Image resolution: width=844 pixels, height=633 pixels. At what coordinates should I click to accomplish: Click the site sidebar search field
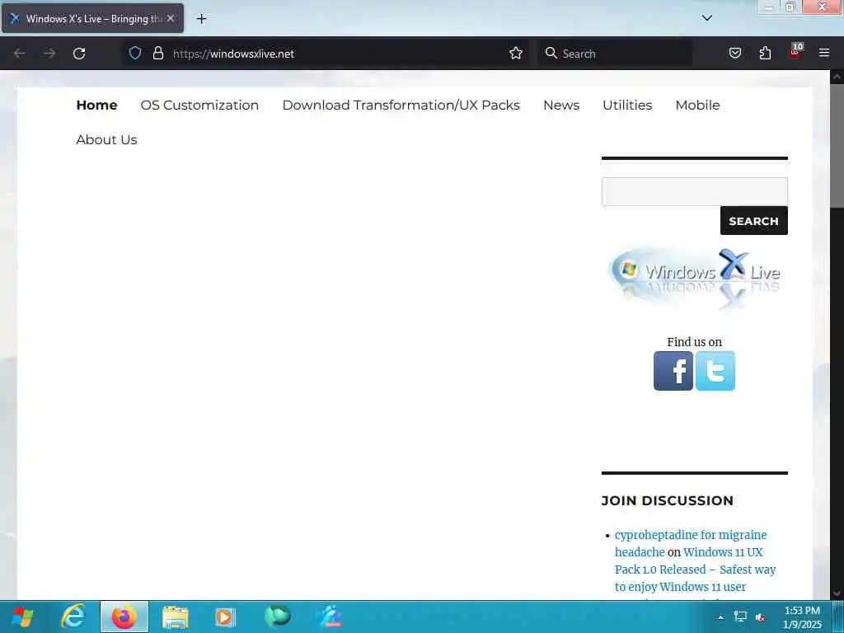click(694, 191)
